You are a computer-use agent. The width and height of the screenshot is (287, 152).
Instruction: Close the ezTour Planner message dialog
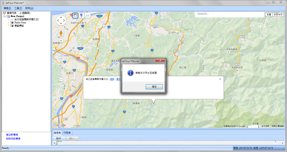tap(160, 60)
